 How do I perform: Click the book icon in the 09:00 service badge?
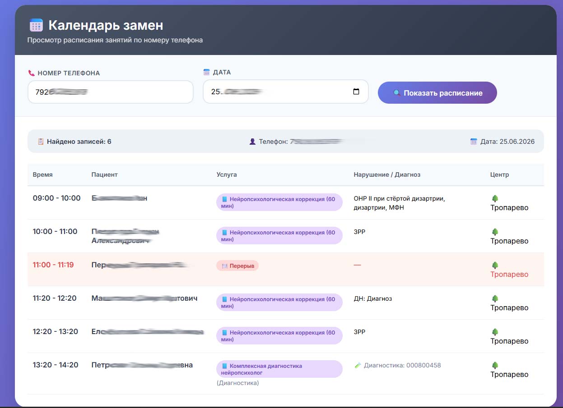pyautogui.click(x=225, y=199)
